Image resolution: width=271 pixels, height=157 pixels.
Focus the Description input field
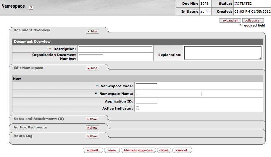(115, 49)
